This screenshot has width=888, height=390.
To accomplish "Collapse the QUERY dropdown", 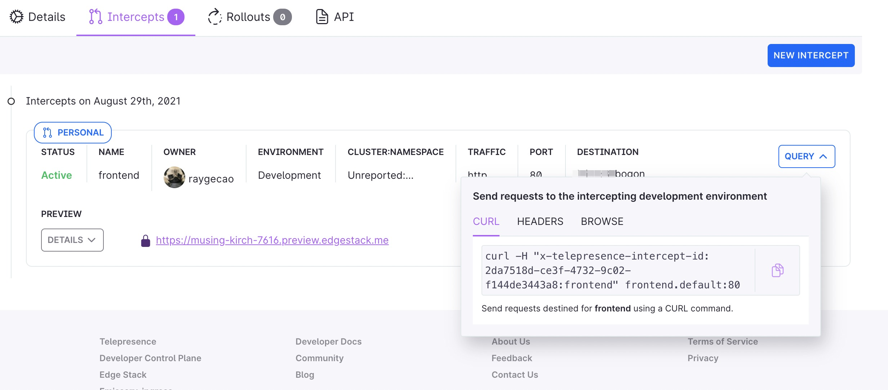I will click(x=806, y=156).
